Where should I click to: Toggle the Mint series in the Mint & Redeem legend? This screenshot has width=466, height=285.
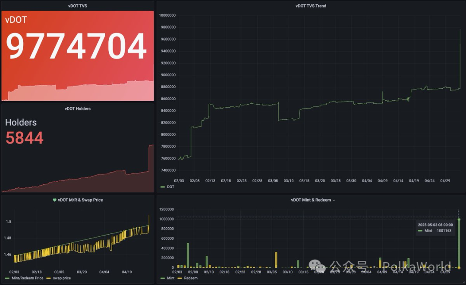[x=171, y=278]
